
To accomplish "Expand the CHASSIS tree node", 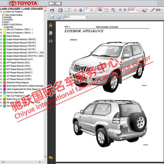I will [3, 20].
